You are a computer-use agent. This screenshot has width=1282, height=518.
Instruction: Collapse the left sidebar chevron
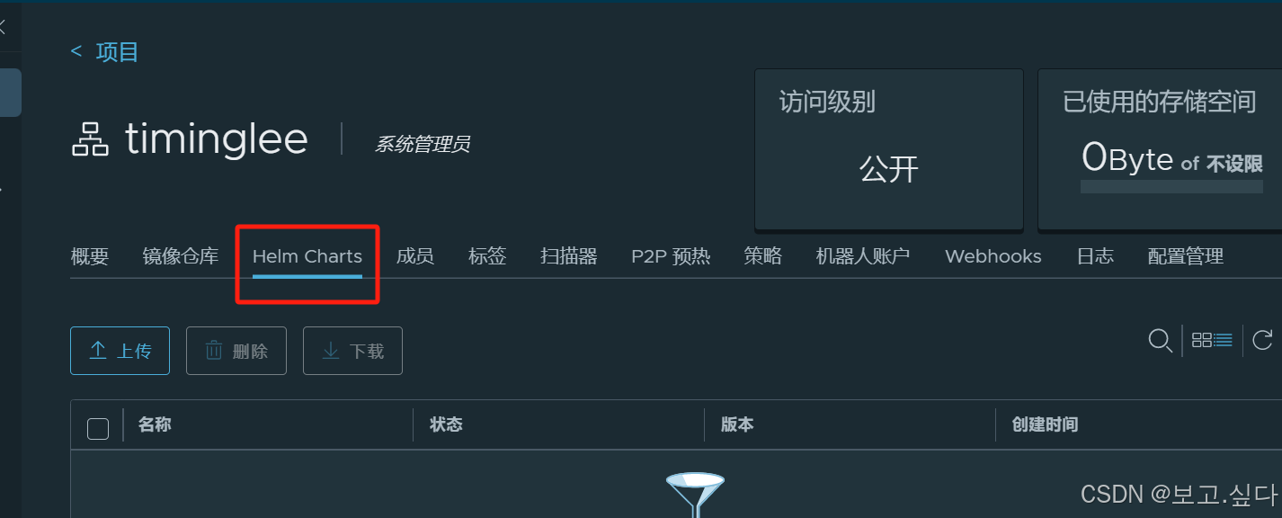3,28
